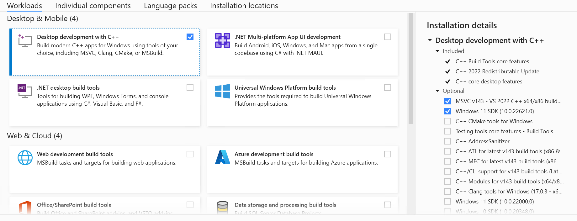577x221 pixels.
Task: Enable C++ CMake tools for Windows
Action: click(x=447, y=121)
